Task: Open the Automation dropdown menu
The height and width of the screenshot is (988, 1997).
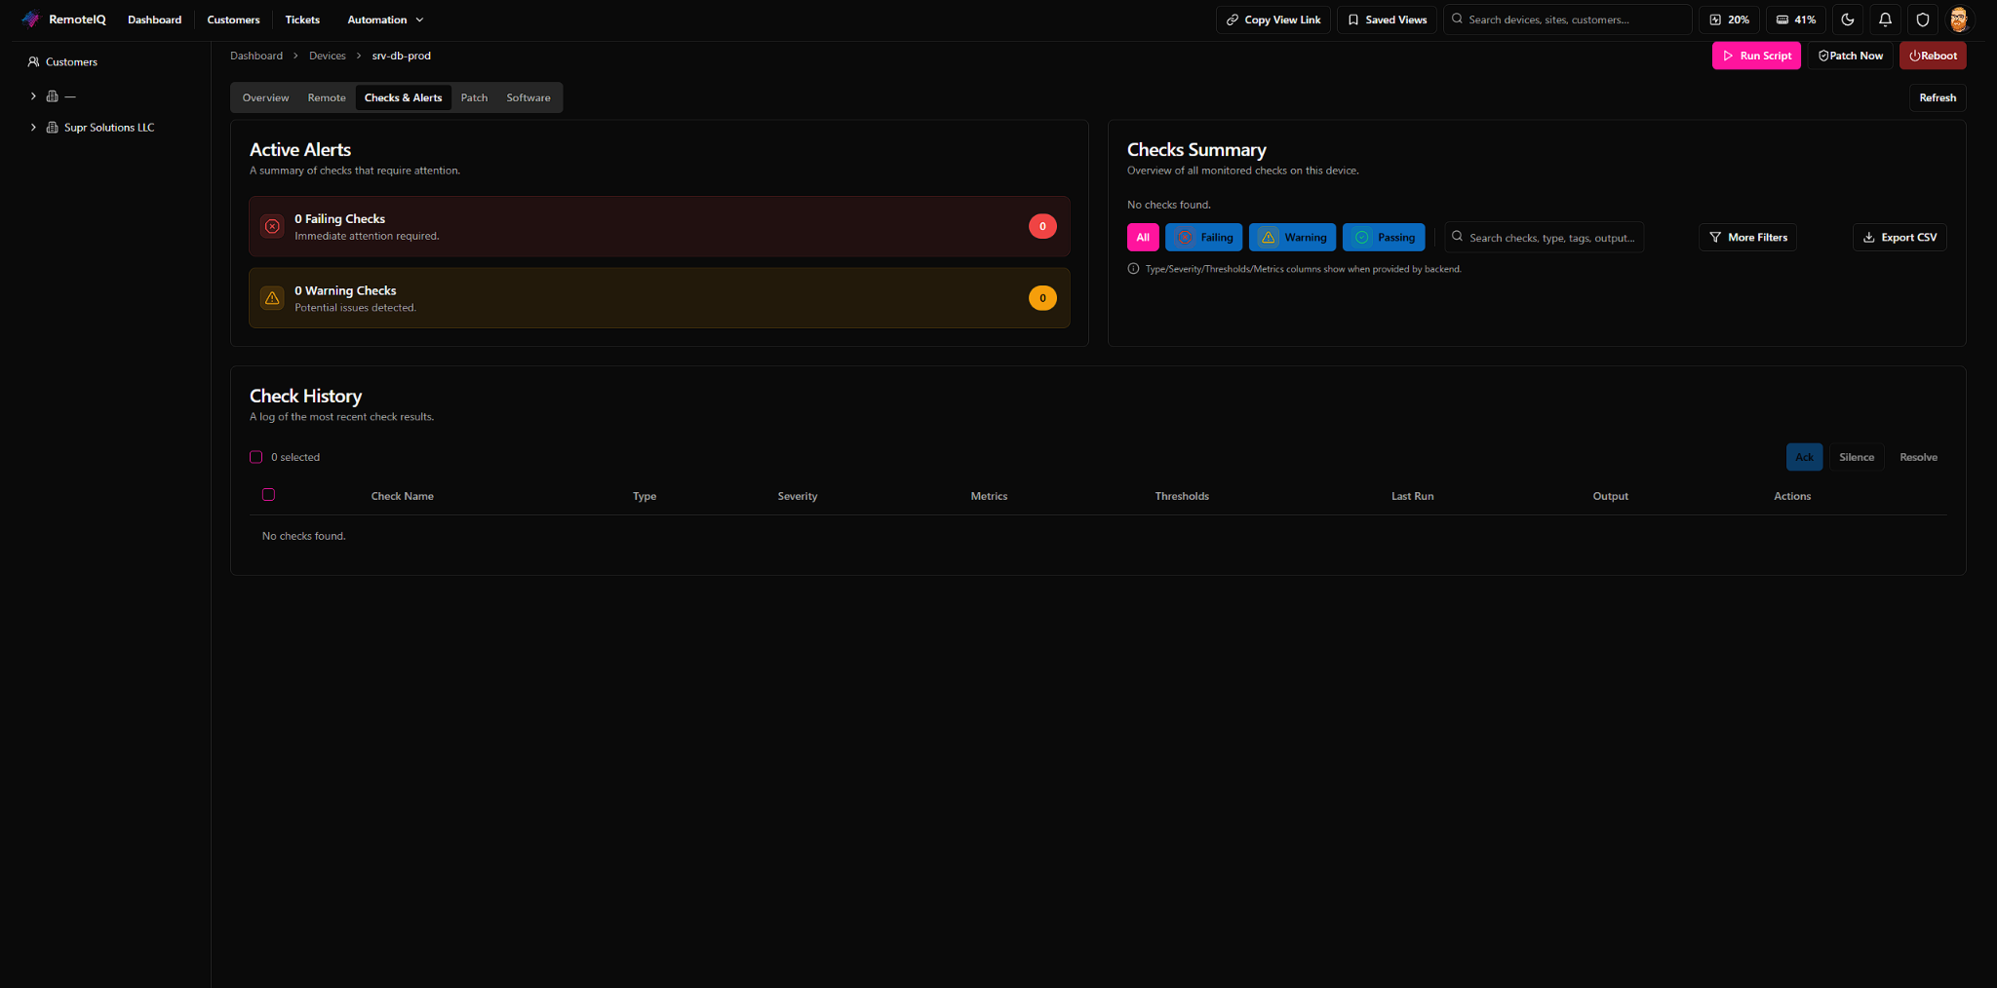Action: (x=385, y=19)
